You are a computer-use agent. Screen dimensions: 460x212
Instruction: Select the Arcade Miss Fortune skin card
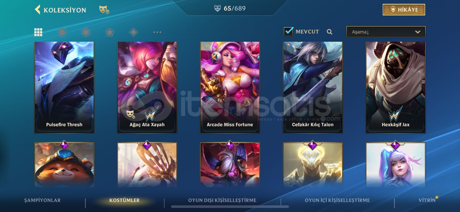click(x=230, y=88)
